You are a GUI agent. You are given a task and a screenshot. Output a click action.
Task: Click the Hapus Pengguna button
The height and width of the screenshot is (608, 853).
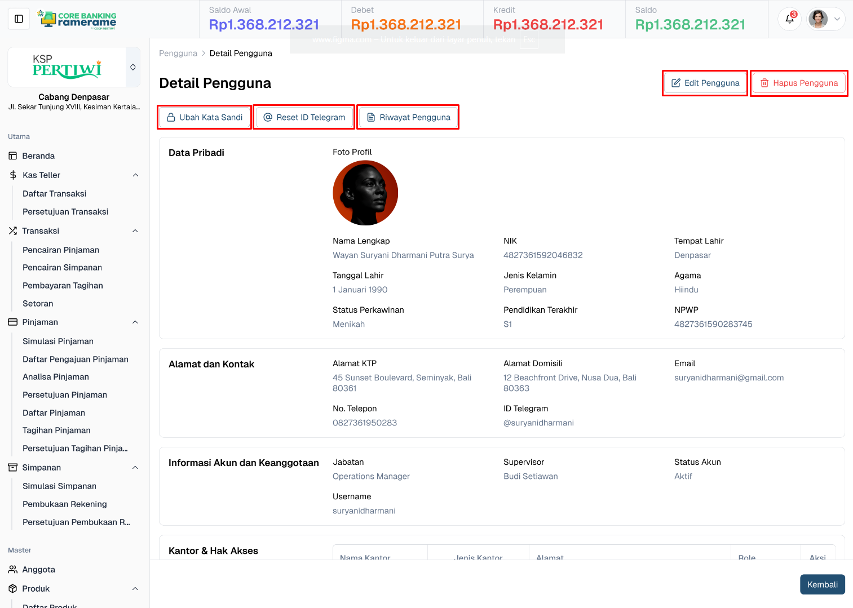pyautogui.click(x=799, y=83)
